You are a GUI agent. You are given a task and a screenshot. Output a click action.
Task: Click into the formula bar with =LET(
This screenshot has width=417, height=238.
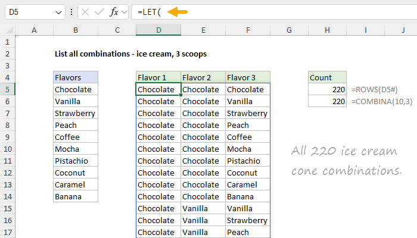pos(274,12)
